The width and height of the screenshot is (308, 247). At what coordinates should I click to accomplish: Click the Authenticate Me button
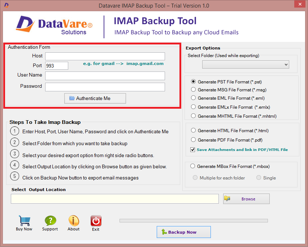point(95,98)
